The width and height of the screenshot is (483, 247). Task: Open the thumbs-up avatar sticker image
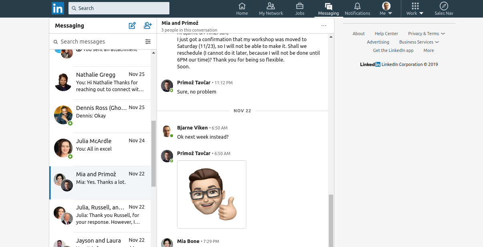point(211,194)
